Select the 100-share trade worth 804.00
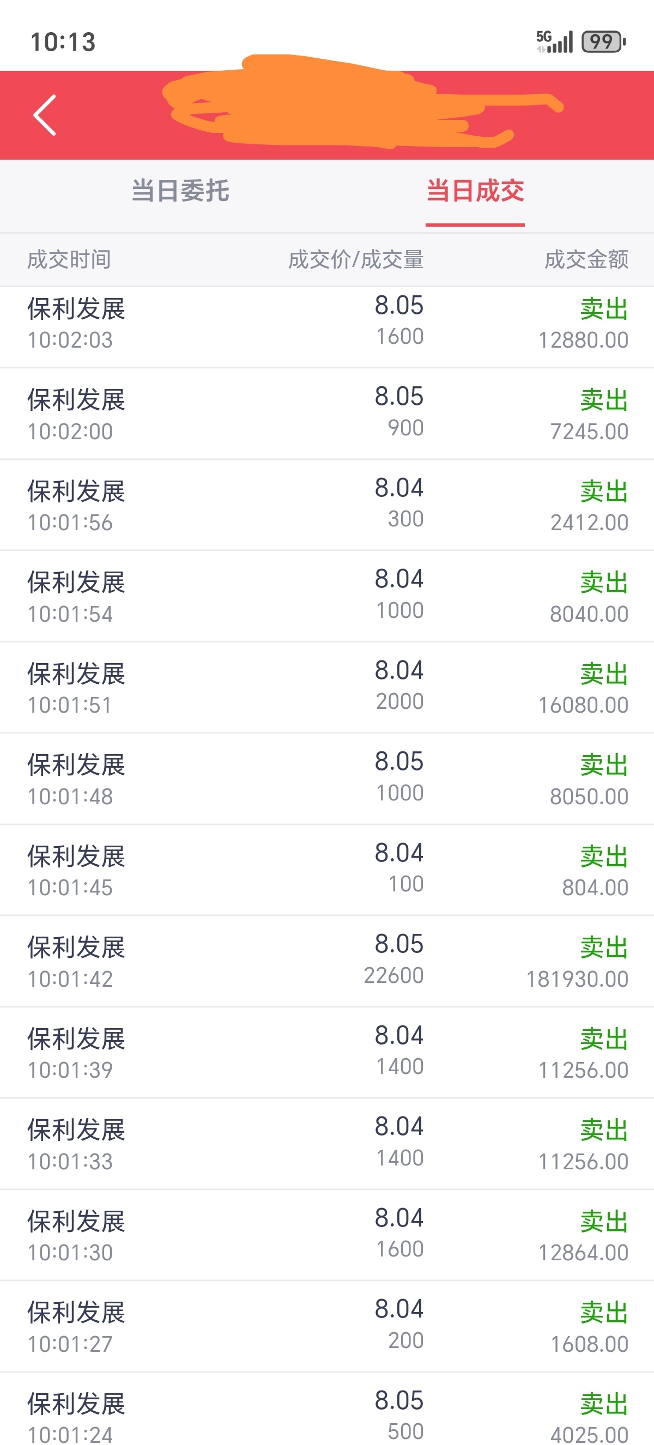Screen dimensions: 654x1445 327,870
